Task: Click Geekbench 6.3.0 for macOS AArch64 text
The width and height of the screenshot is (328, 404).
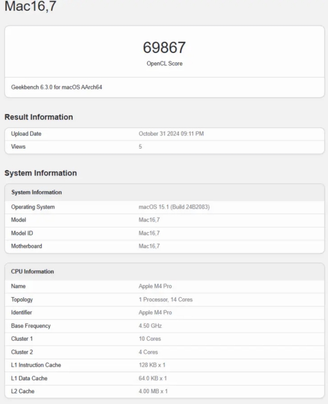Action: pos(57,87)
